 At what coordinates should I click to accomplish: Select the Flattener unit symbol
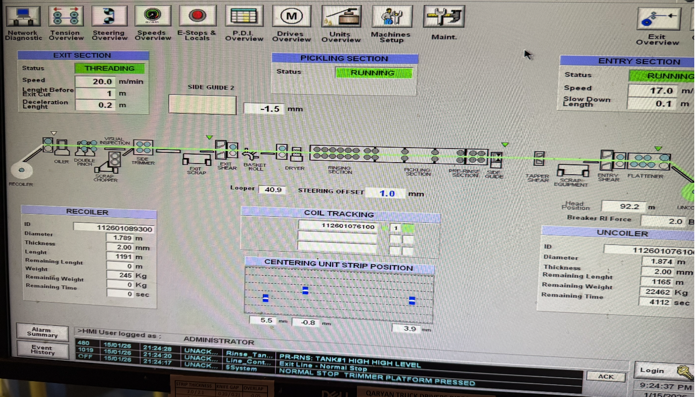pos(648,161)
